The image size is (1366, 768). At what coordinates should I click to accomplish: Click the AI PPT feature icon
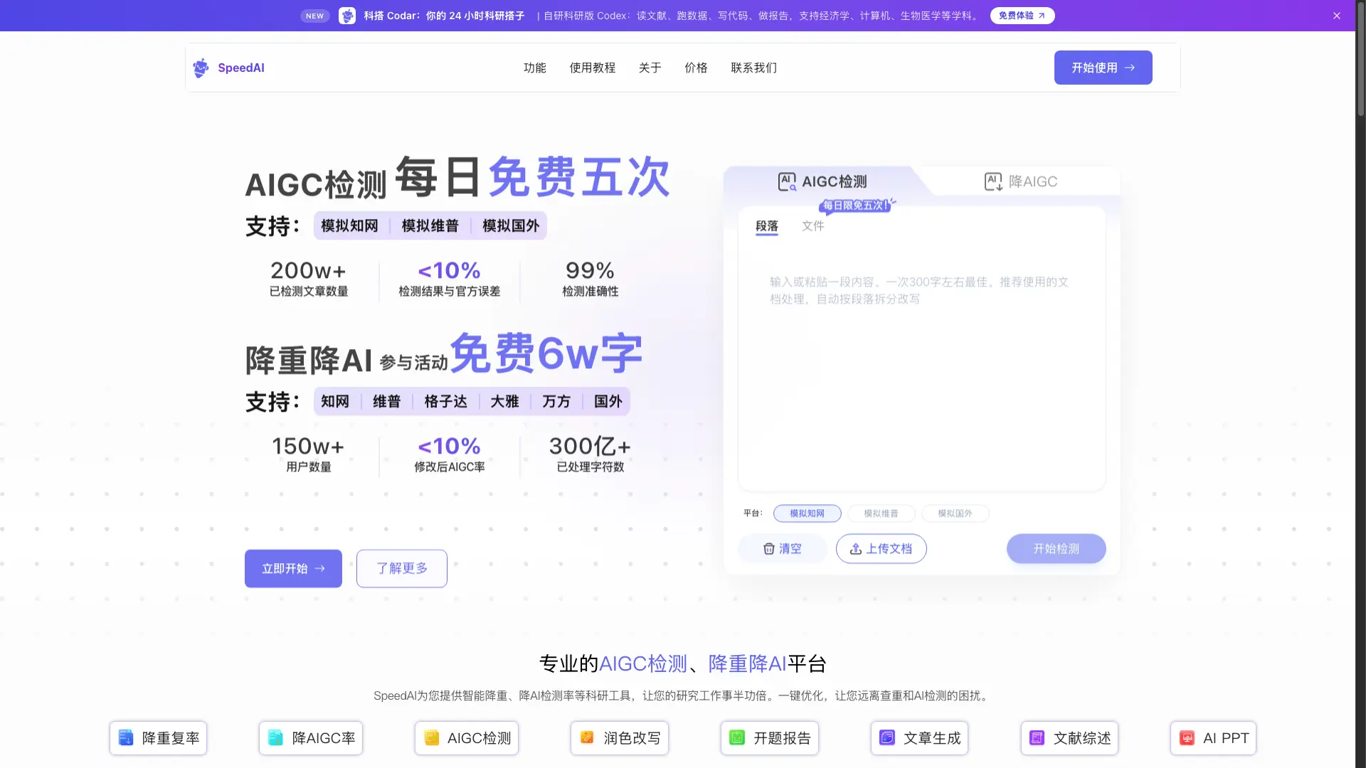click(x=1187, y=738)
